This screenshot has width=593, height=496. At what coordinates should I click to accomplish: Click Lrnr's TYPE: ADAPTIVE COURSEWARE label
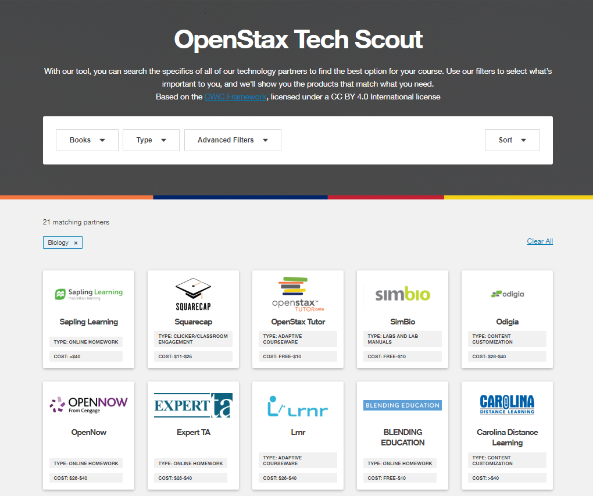pyautogui.click(x=298, y=461)
